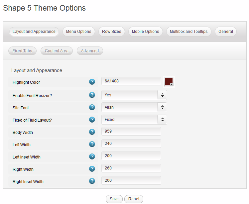Screen dimensions: 249x204
Task: Click the Right Width help icon
Action: [92, 169]
